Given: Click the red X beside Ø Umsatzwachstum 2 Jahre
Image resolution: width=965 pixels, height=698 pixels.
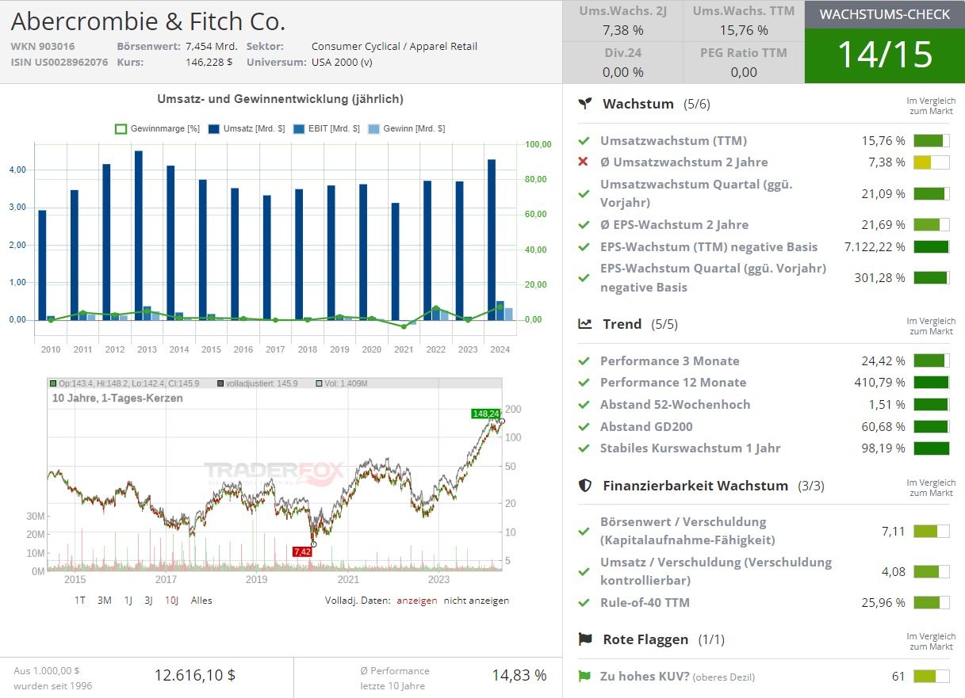Looking at the screenshot, I should 584,162.
